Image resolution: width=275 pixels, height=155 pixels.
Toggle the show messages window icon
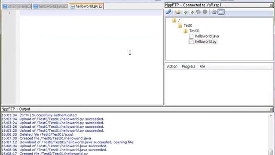221,12
